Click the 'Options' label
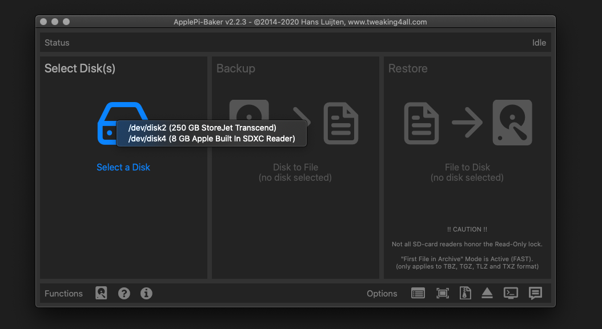Screen dimensions: 602x329 click(382, 294)
